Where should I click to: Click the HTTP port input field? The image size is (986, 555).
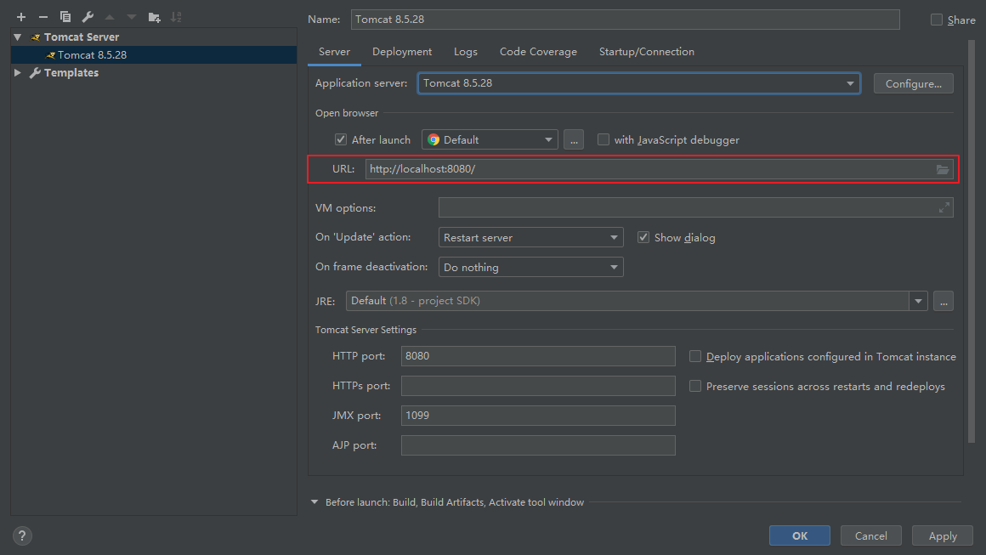pyautogui.click(x=537, y=356)
